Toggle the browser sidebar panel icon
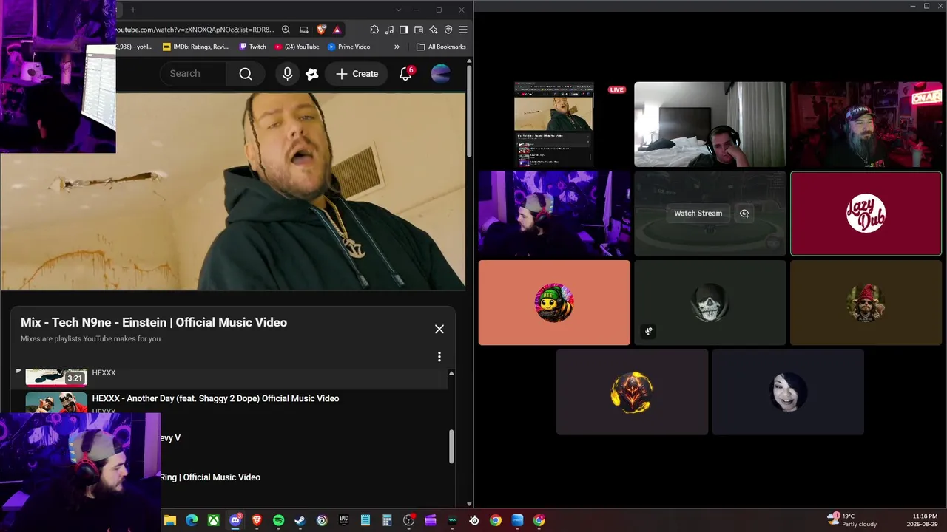The width and height of the screenshot is (947, 532). [404, 30]
